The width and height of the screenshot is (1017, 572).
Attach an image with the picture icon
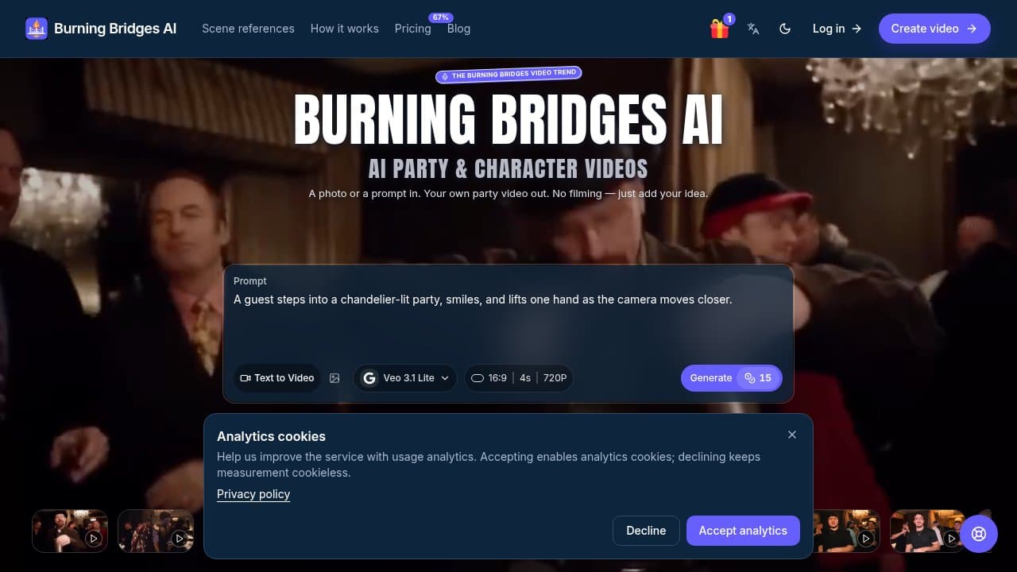334,378
